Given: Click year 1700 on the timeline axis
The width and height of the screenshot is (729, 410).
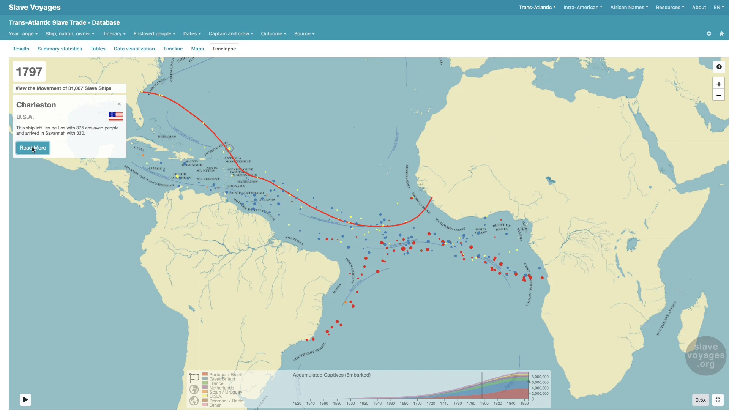Looking at the screenshot, I should click(417, 403).
